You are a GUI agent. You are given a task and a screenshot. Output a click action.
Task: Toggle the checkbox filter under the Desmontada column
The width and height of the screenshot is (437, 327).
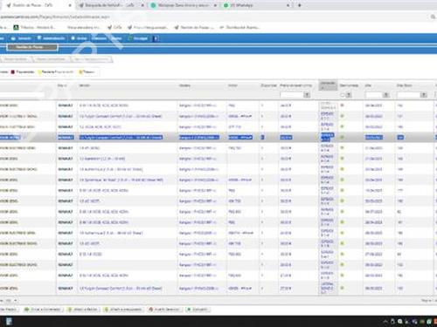[x=343, y=95]
